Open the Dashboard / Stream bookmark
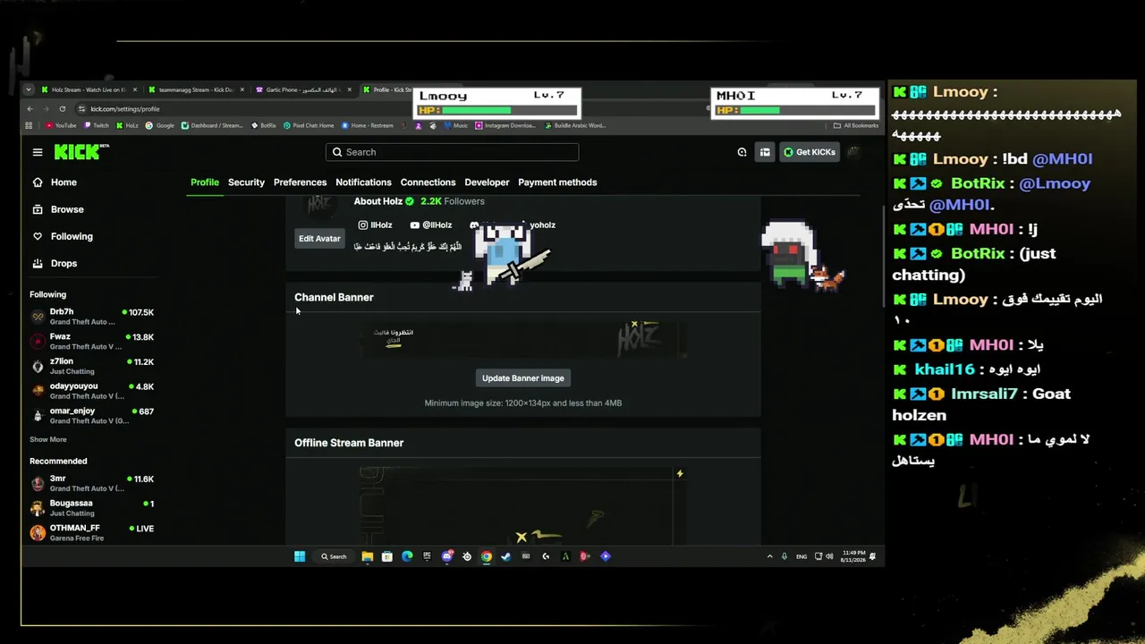 point(212,126)
